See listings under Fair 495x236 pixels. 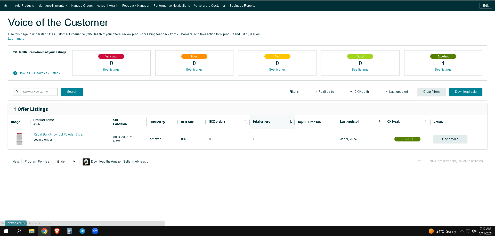click(x=277, y=70)
